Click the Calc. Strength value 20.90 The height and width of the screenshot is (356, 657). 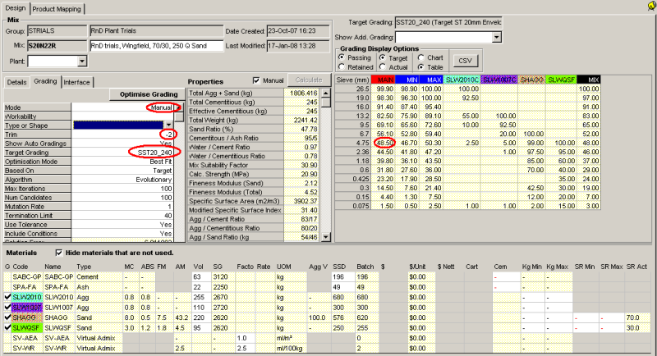point(302,174)
